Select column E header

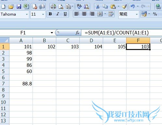tap(115, 41)
